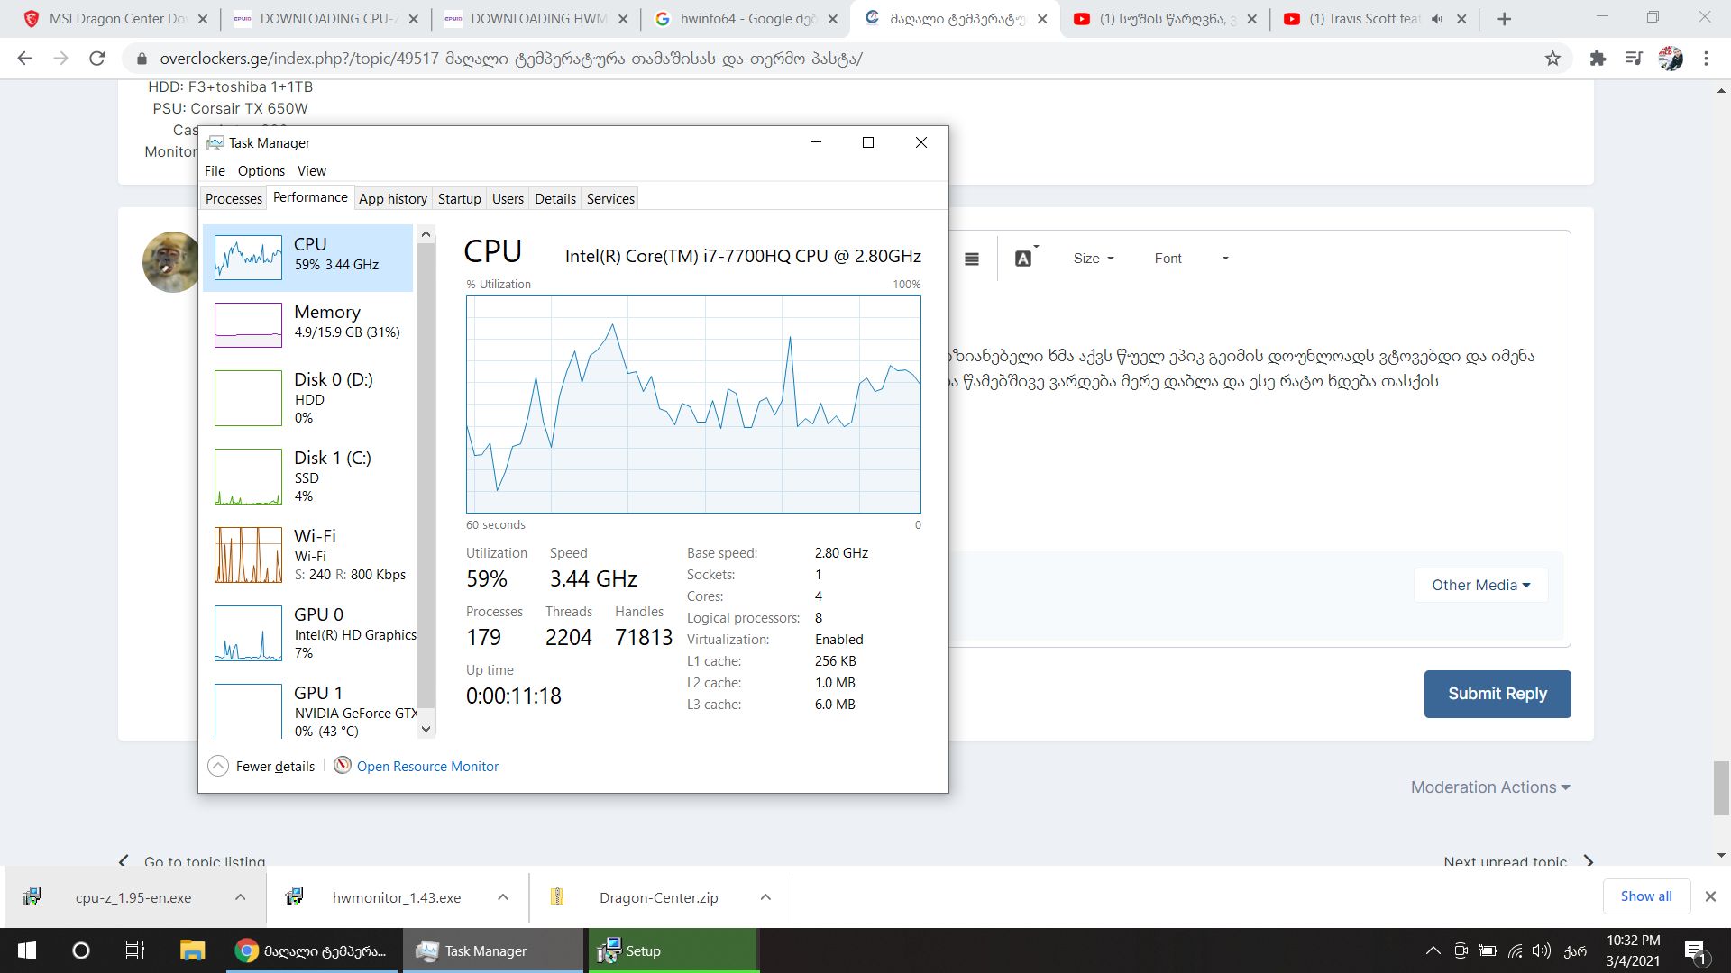Reload the page with refresh icon
The width and height of the screenshot is (1731, 973).
(x=97, y=59)
